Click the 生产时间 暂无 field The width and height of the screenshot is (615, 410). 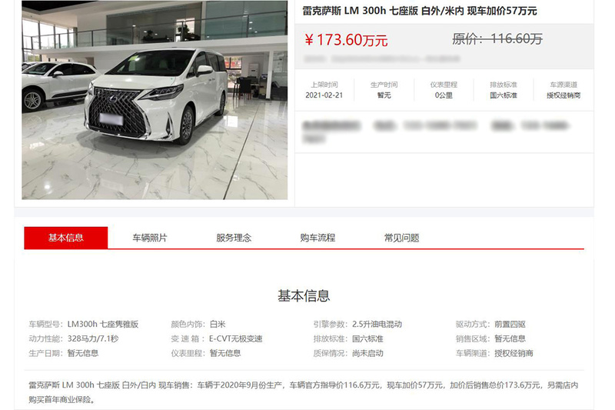[384, 90]
